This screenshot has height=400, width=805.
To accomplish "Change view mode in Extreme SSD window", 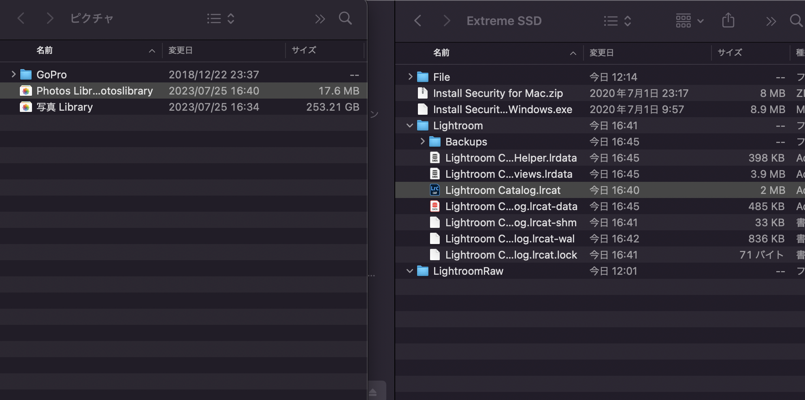I will (618, 21).
